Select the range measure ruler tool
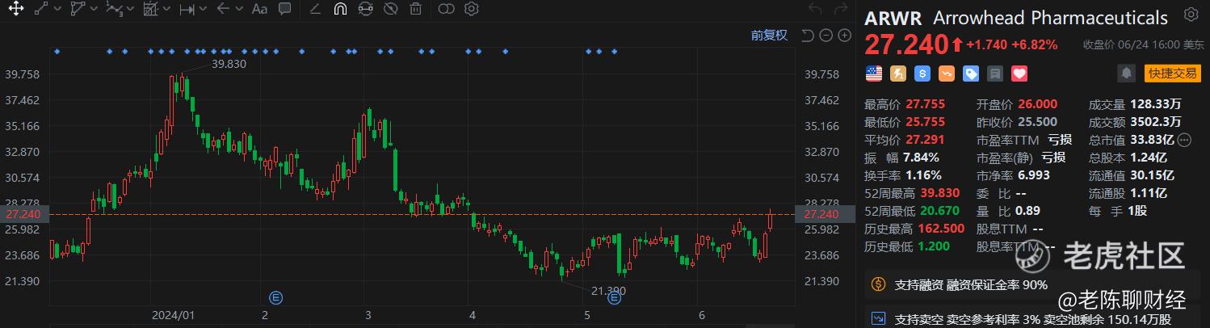1210x328 pixels. tap(187, 10)
